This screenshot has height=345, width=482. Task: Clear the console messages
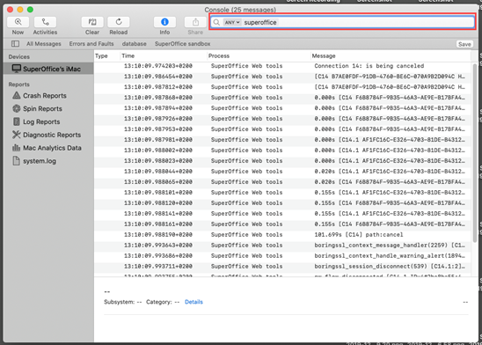point(92,22)
